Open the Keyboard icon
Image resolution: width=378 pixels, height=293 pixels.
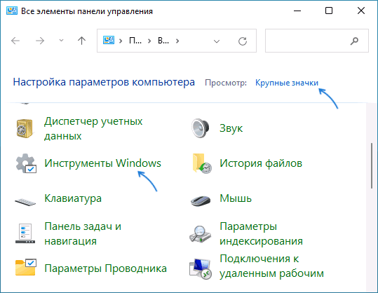tap(25, 201)
